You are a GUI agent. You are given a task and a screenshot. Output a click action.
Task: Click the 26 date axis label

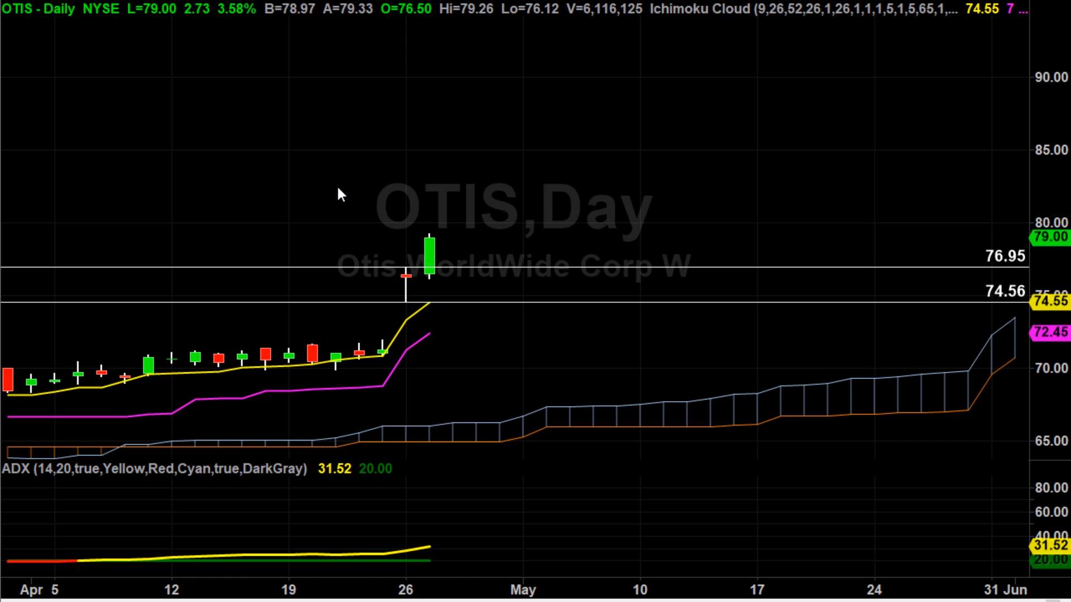pos(406,590)
